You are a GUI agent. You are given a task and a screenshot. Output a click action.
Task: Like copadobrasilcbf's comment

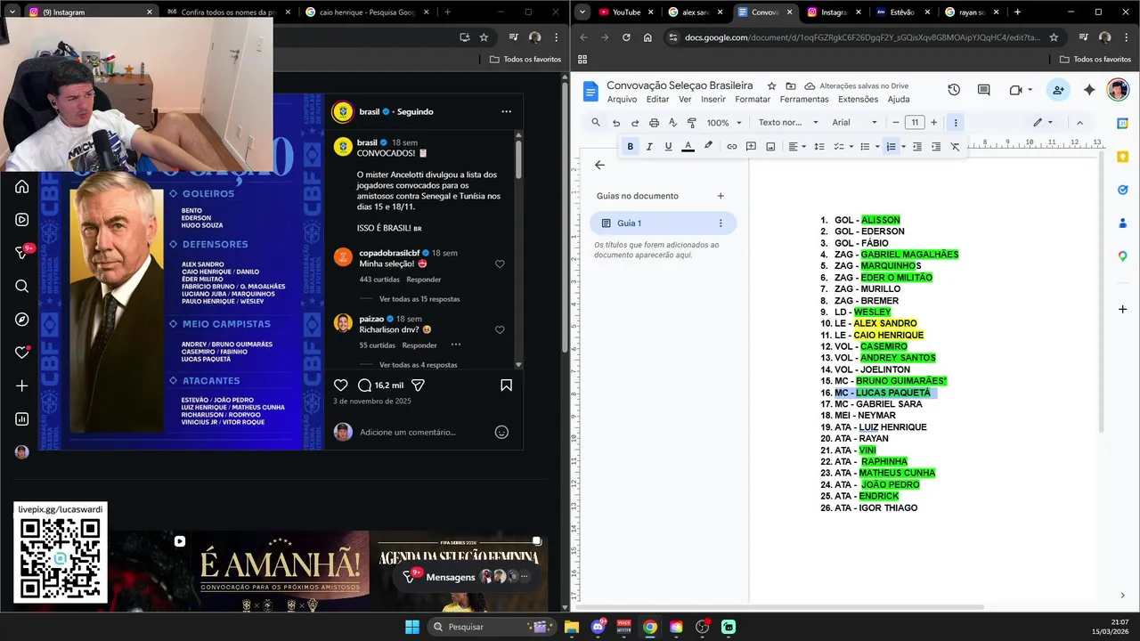[500, 264]
